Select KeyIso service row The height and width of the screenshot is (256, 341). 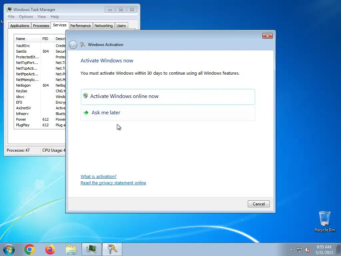pos(40,91)
